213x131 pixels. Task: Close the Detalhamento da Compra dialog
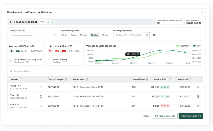tap(202, 12)
